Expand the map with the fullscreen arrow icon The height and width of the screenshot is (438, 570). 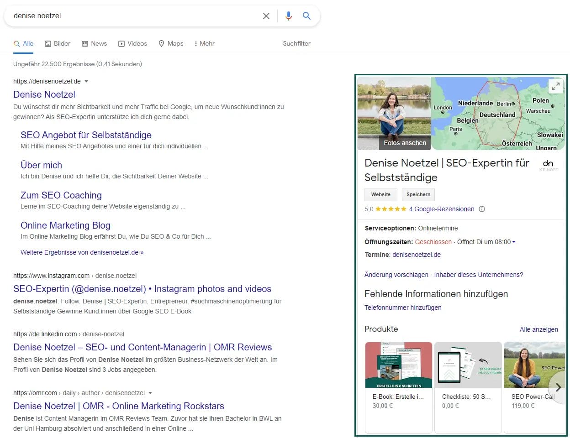[555, 86]
